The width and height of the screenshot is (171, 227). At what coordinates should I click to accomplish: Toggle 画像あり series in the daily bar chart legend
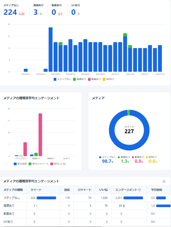pyautogui.click(x=80, y=79)
